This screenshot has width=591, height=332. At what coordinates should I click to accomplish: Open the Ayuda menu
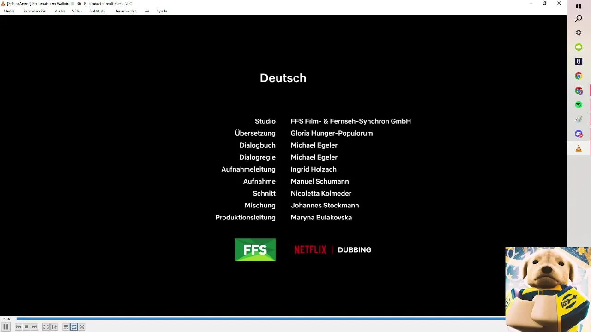tap(162, 11)
